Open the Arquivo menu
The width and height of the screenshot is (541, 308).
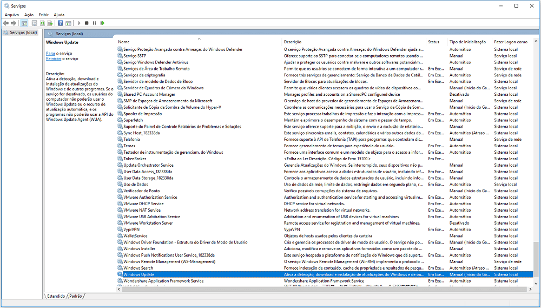click(11, 15)
